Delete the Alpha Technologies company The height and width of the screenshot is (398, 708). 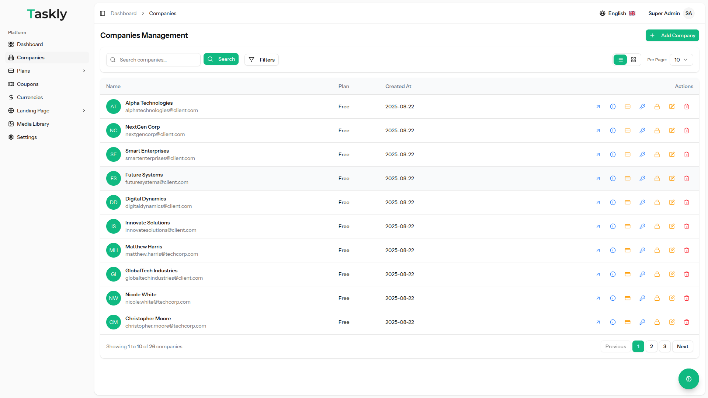click(686, 107)
